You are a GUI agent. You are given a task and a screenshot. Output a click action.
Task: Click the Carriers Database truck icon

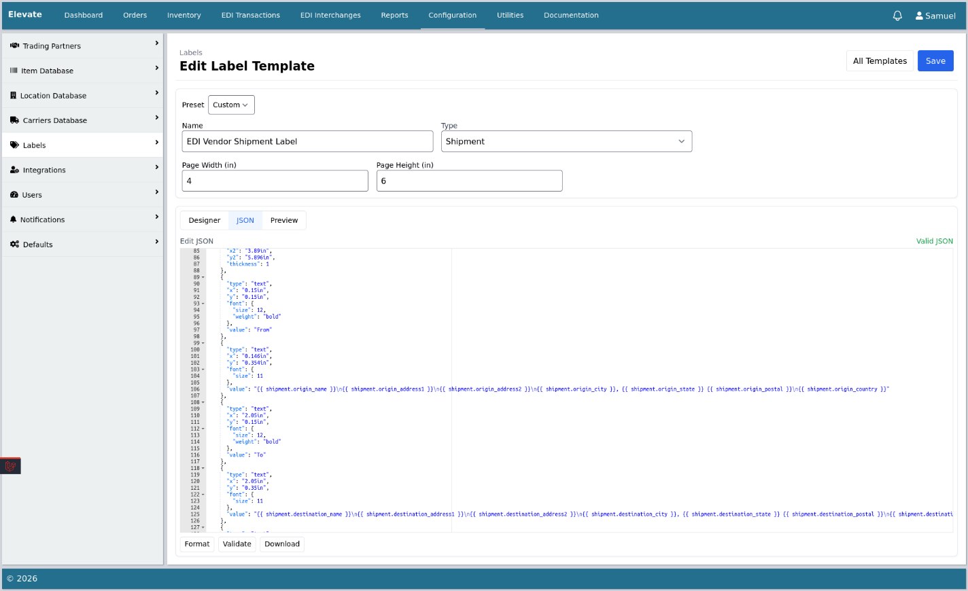coord(14,120)
